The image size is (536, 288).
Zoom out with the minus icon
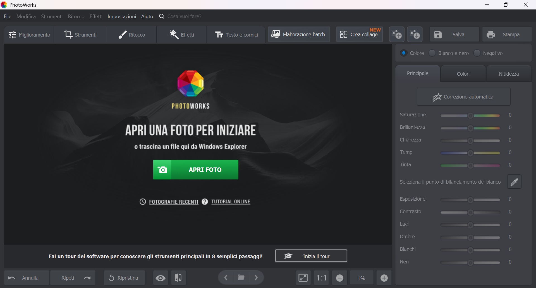point(340,278)
